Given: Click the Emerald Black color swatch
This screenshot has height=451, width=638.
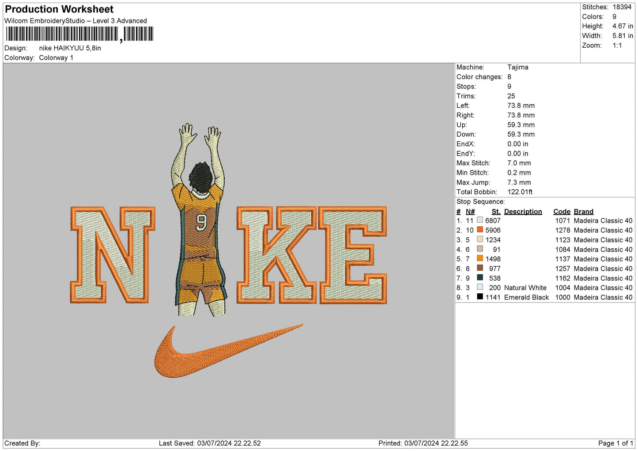Looking at the screenshot, I should (480, 297).
